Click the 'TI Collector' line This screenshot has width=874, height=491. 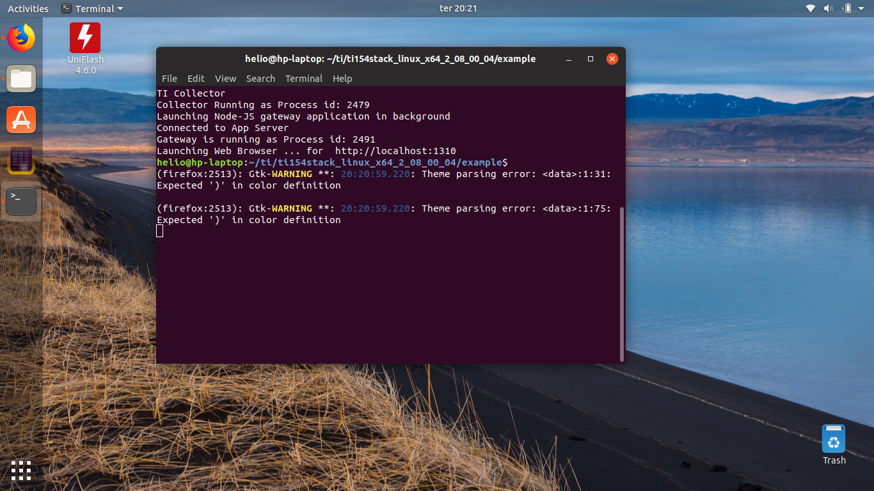pos(191,93)
